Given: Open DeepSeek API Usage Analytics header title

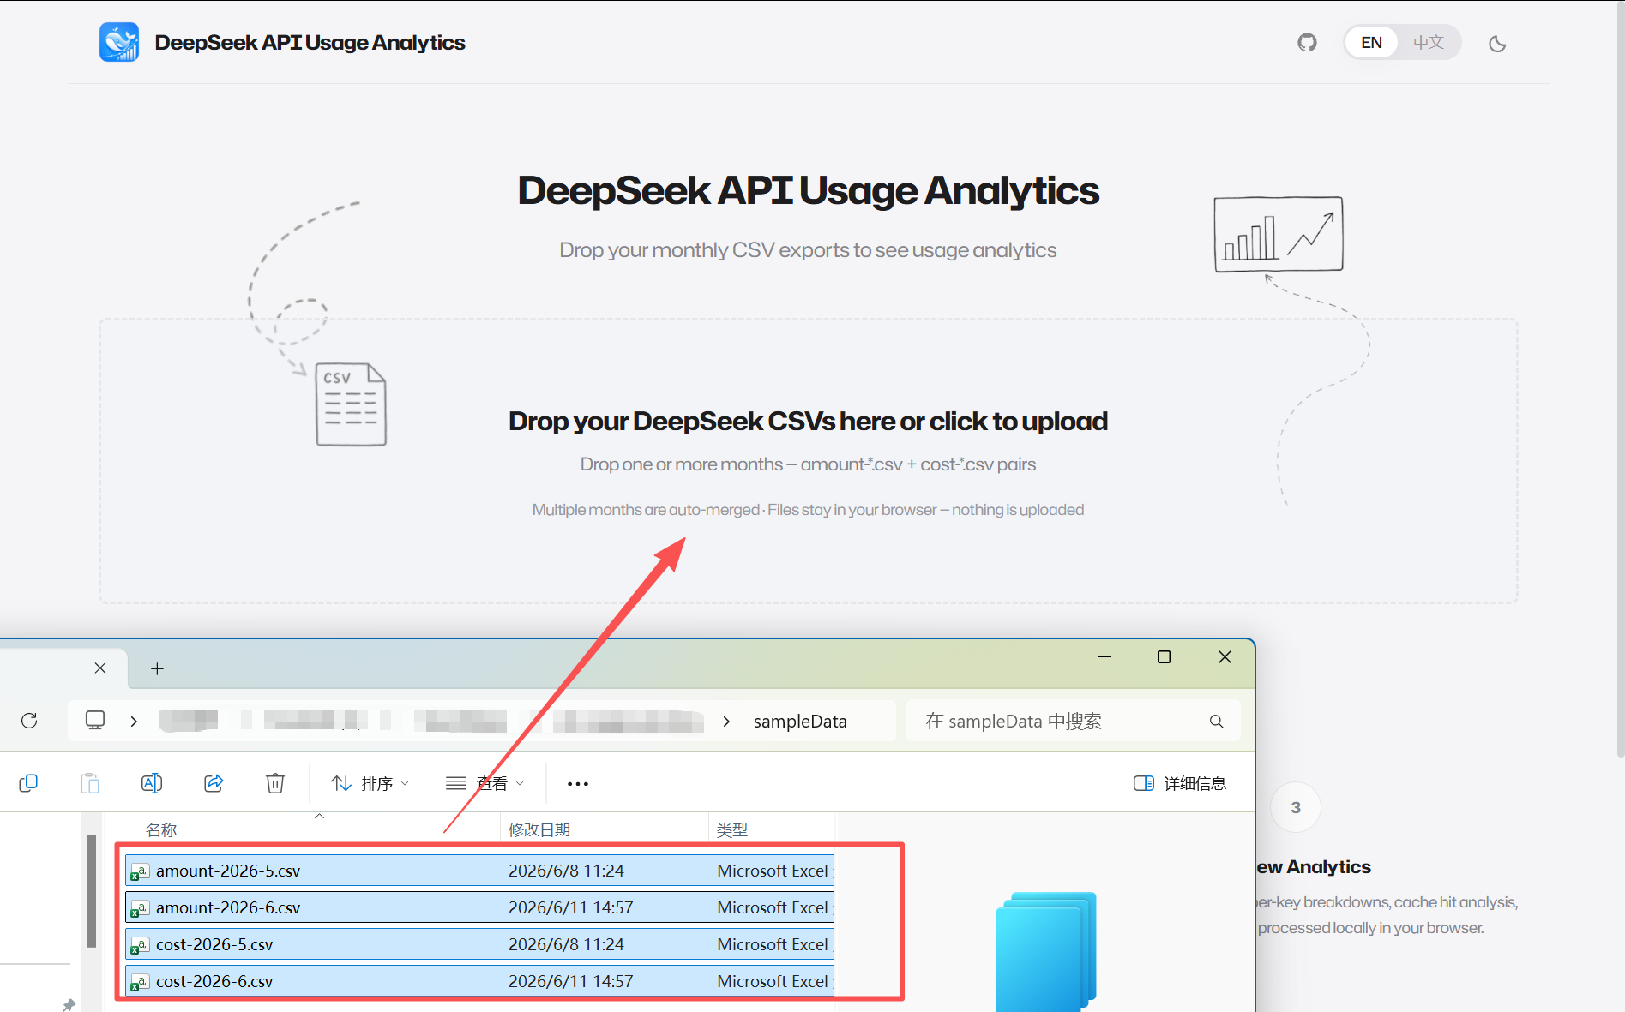Looking at the screenshot, I should pyautogui.click(x=310, y=42).
